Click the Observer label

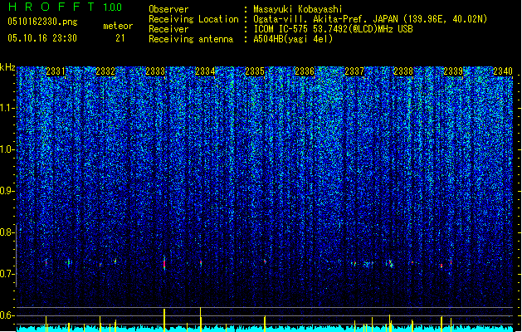pyautogui.click(x=168, y=9)
